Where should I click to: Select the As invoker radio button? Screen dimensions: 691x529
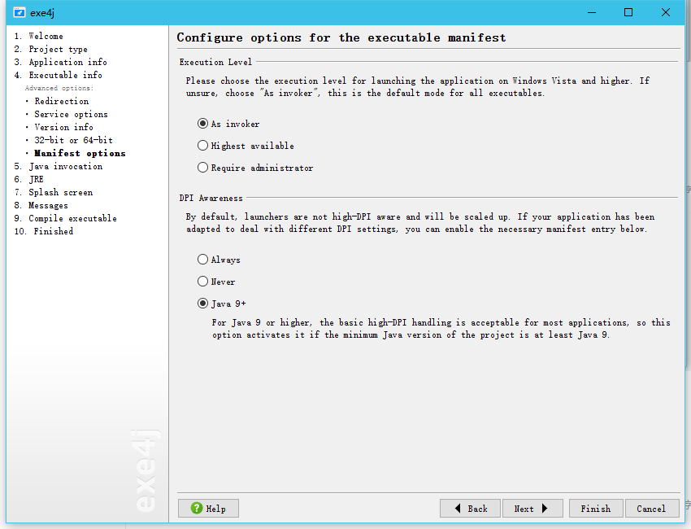tap(202, 124)
